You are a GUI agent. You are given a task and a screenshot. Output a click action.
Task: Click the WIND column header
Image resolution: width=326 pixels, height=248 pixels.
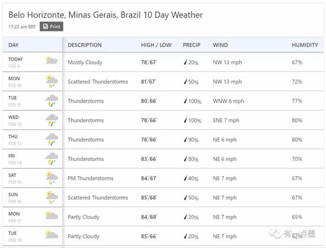(x=220, y=45)
